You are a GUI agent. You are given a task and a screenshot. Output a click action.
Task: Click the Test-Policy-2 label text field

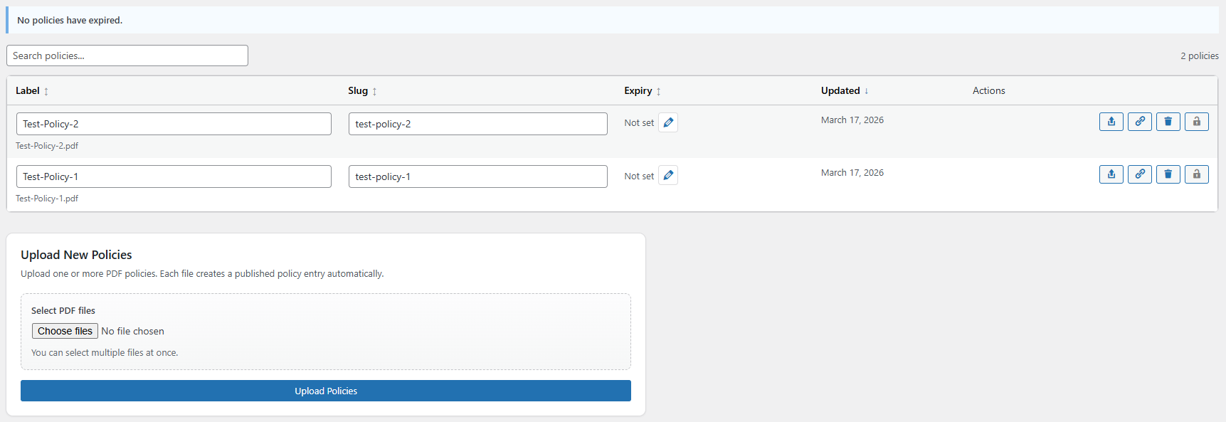click(174, 124)
